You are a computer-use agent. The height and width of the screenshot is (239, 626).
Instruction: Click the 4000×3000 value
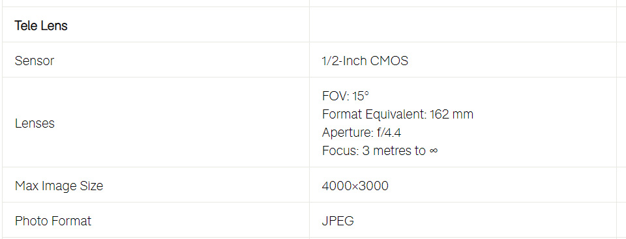tap(355, 186)
